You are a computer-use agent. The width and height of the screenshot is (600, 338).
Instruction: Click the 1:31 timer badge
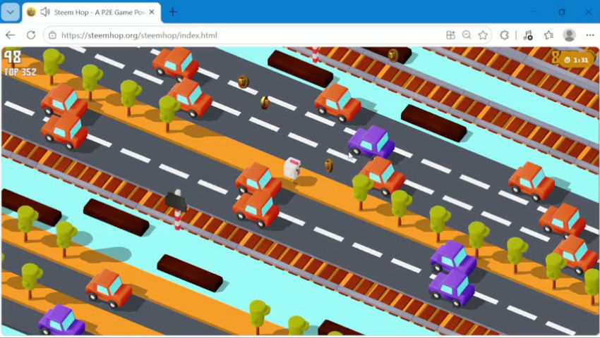point(576,60)
